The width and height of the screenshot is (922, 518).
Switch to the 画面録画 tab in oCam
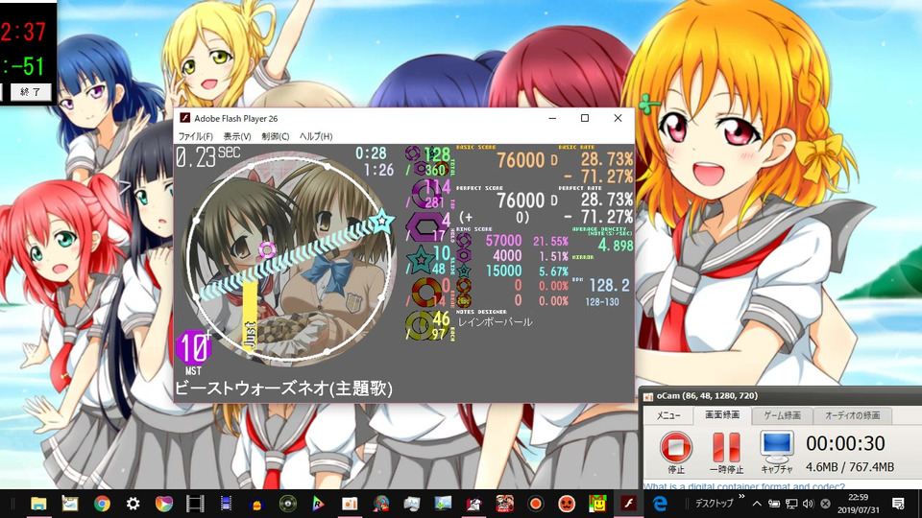[x=722, y=414]
